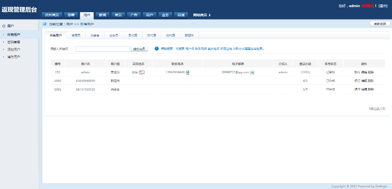The width and height of the screenshot is (392, 189).
Task: Switch to the 市代理 tab
Action: (x=152, y=36)
